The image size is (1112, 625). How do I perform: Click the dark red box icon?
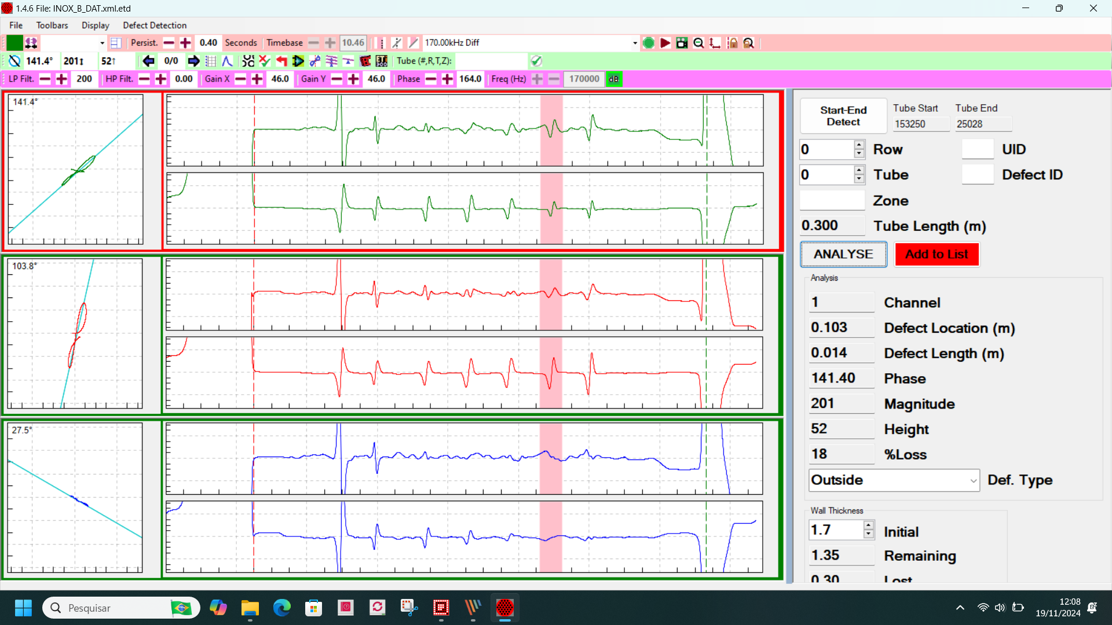[x=365, y=61]
